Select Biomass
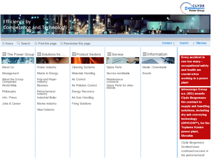Image resolution: width=211 pixels, height=158 pixels. pyautogui.click(x=42, y=86)
